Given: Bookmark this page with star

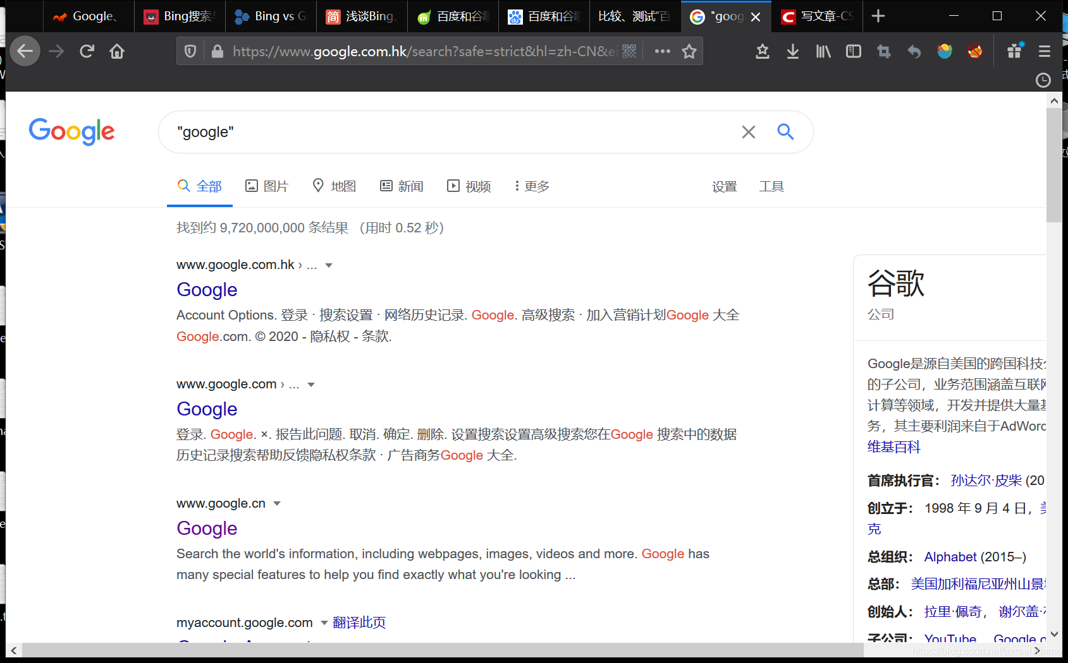Looking at the screenshot, I should [x=689, y=51].
